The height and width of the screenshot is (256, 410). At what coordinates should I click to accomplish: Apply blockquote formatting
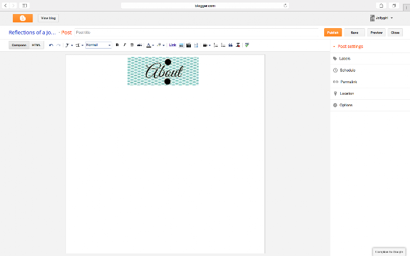pos(231,45)
